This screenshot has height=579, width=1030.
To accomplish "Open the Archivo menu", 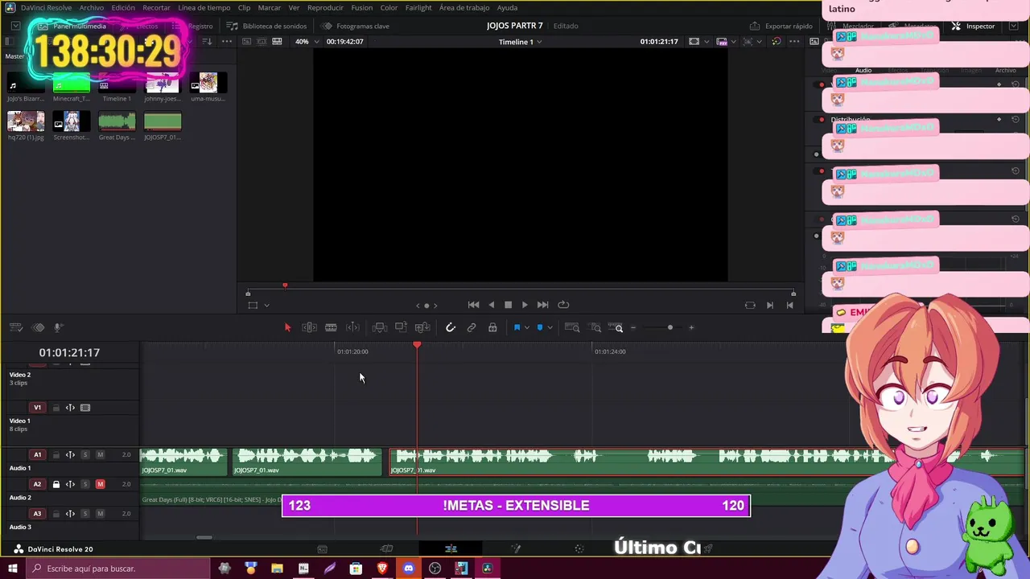I will click(91, 7).
